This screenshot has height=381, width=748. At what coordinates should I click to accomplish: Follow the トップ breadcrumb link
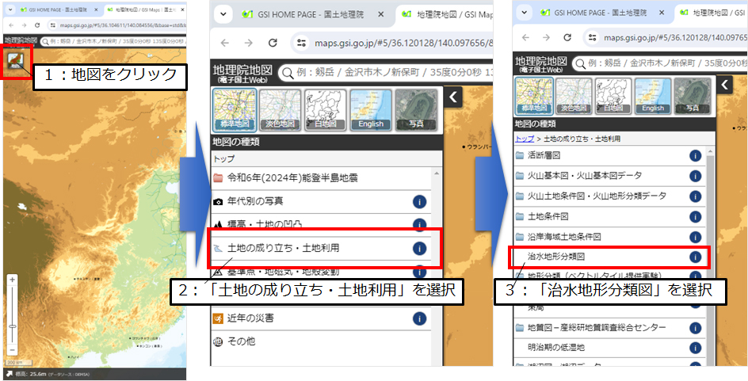click(x=525, y=139)
